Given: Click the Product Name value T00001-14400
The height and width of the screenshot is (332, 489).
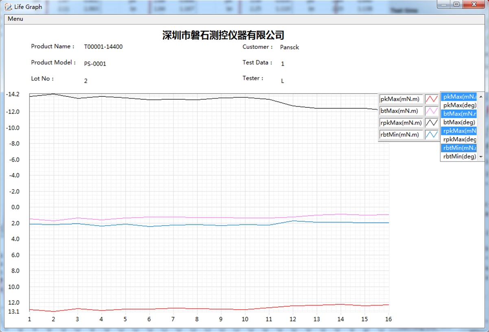Looking at the screenshot, I should 103,47.
